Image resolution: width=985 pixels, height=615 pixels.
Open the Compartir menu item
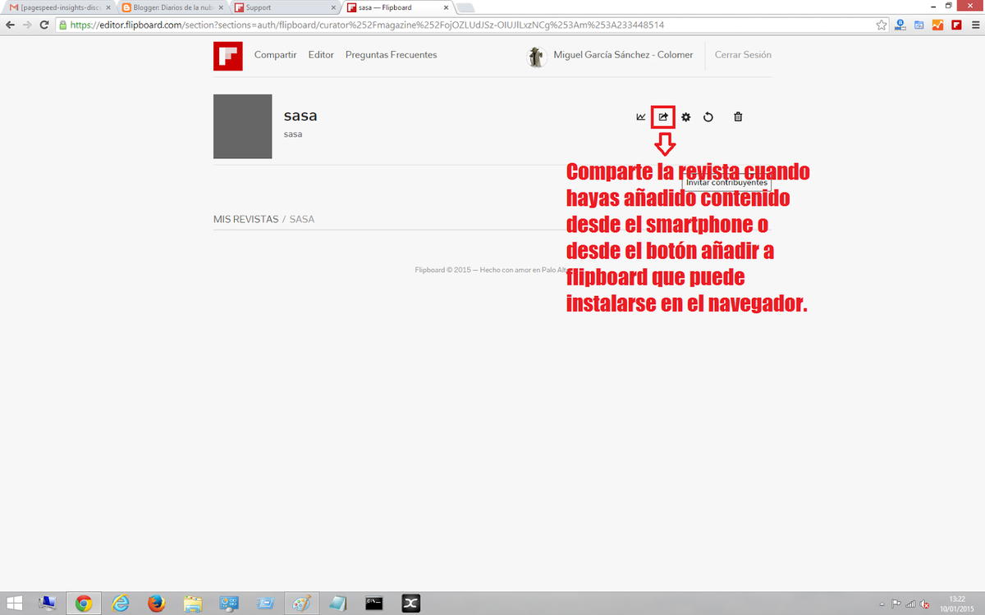click(x=275, y=55)
